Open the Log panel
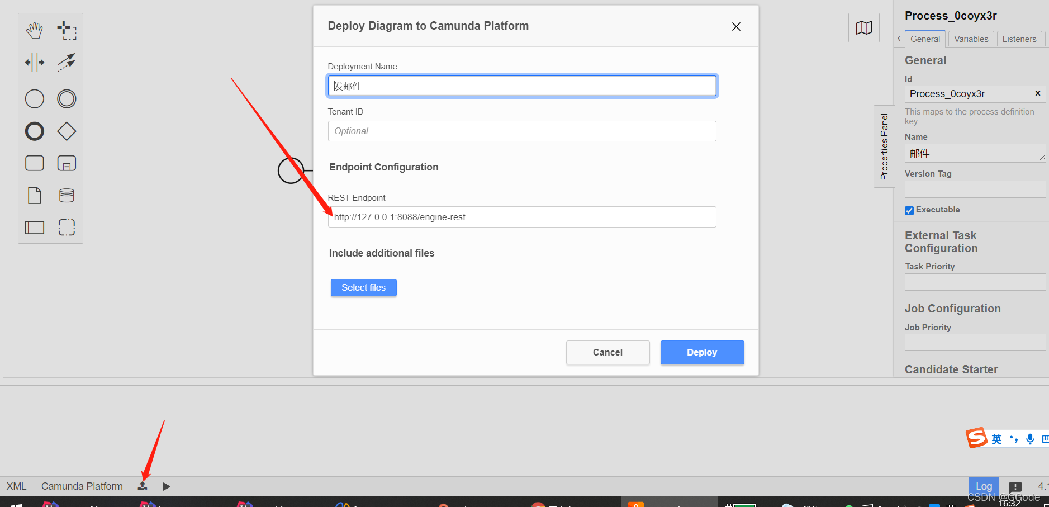Image resolution: width=1049 pixels, height=507 pixels. coord(984,486)
